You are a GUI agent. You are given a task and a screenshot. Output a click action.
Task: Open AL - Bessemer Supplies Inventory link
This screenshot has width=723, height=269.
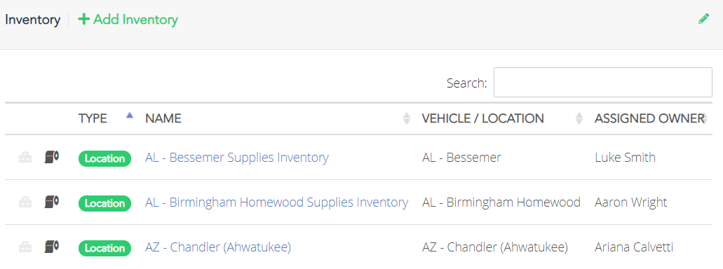[237, 158]
